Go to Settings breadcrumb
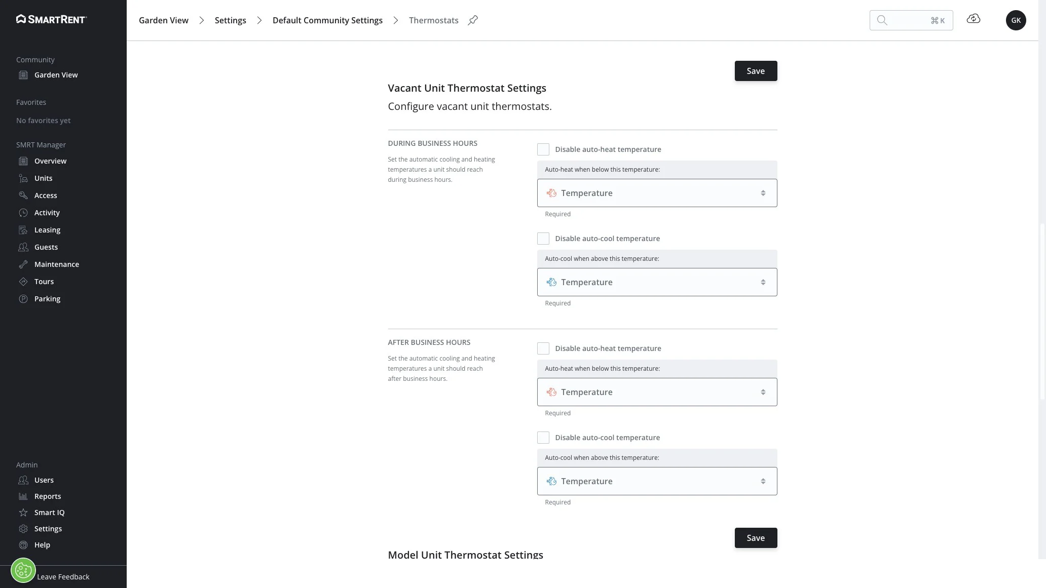 tap(231, 20)
